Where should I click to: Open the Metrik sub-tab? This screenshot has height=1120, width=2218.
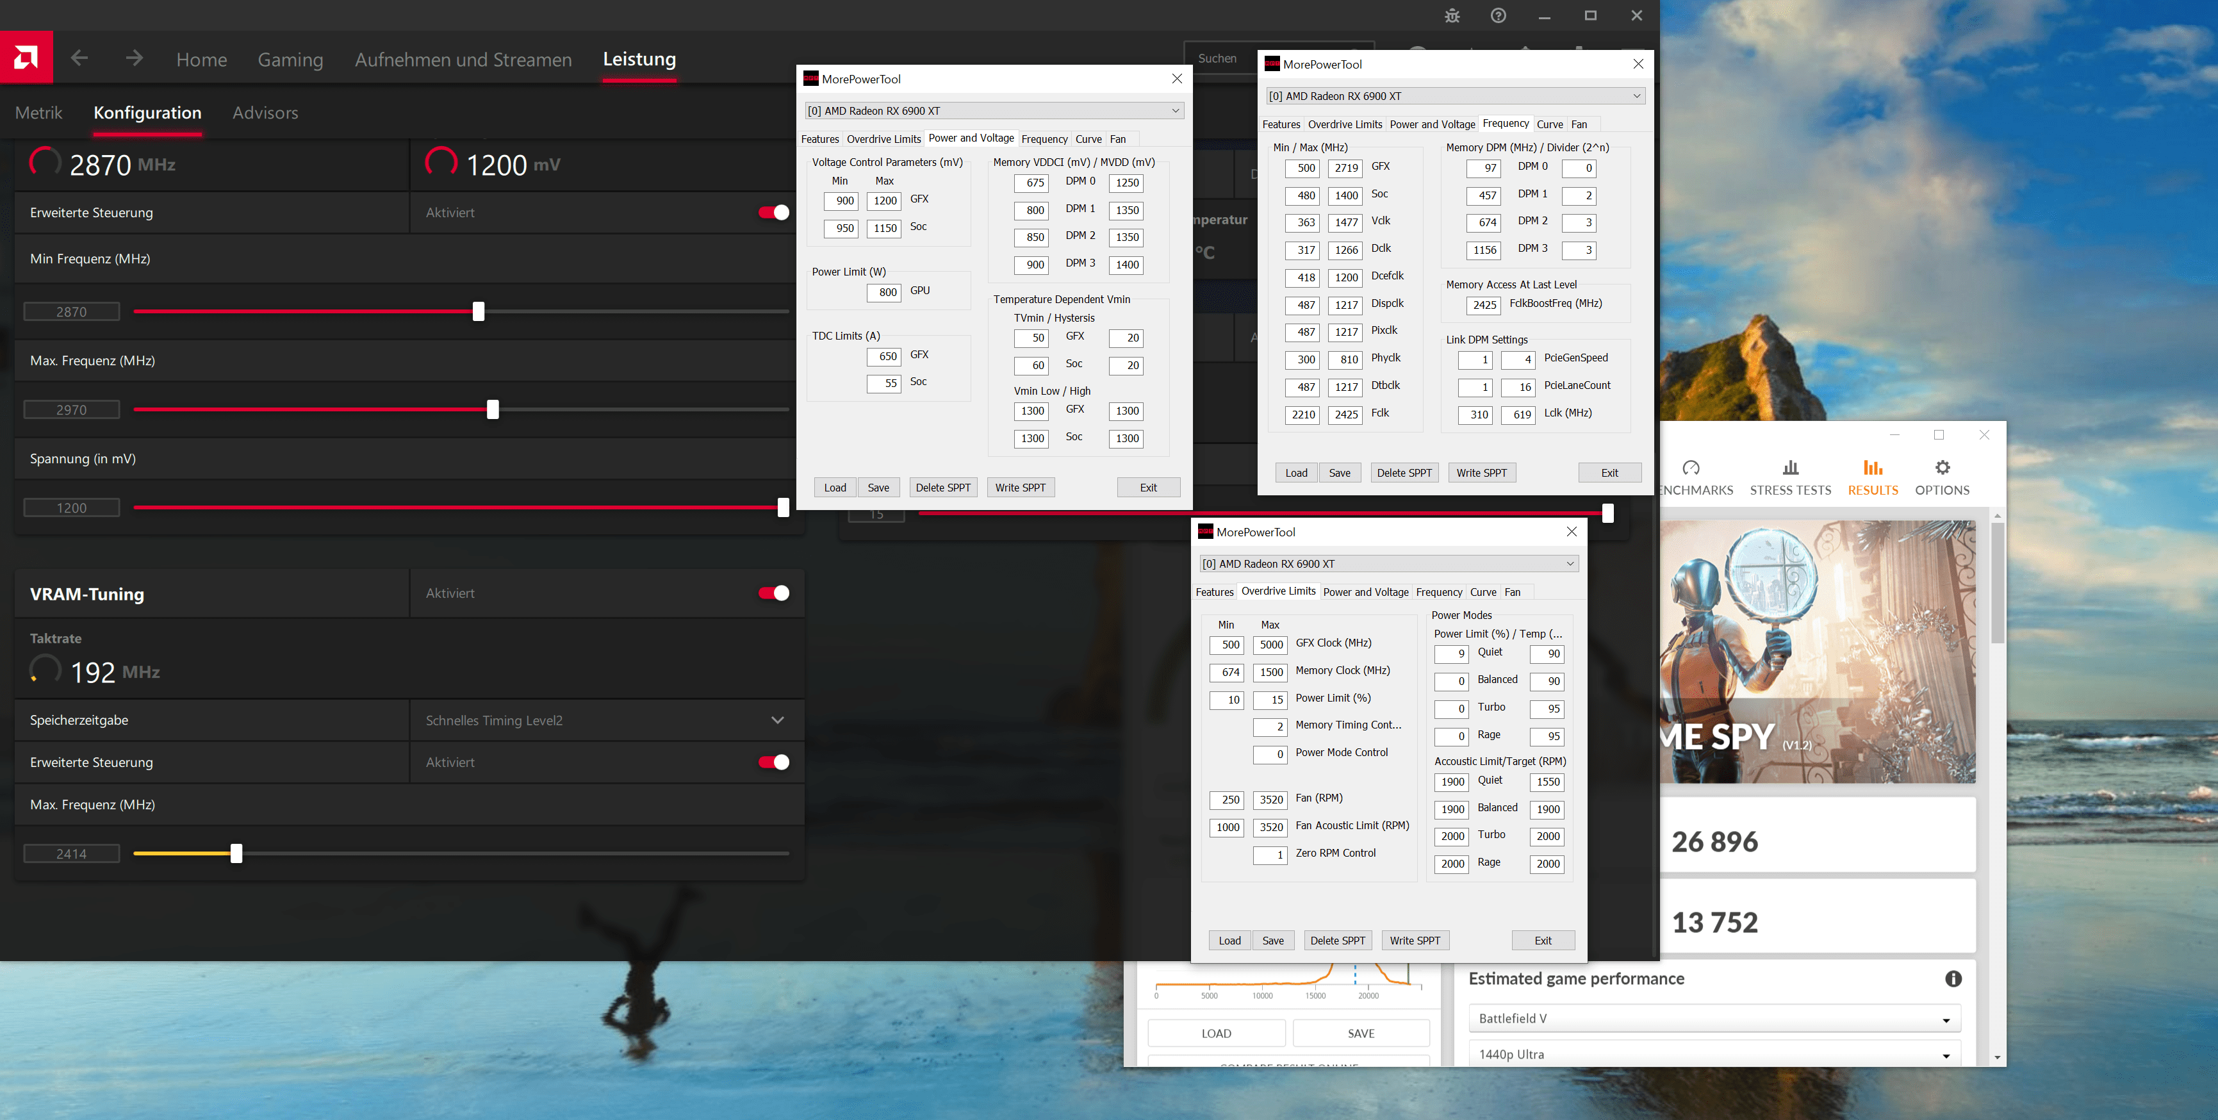(38, 113)
